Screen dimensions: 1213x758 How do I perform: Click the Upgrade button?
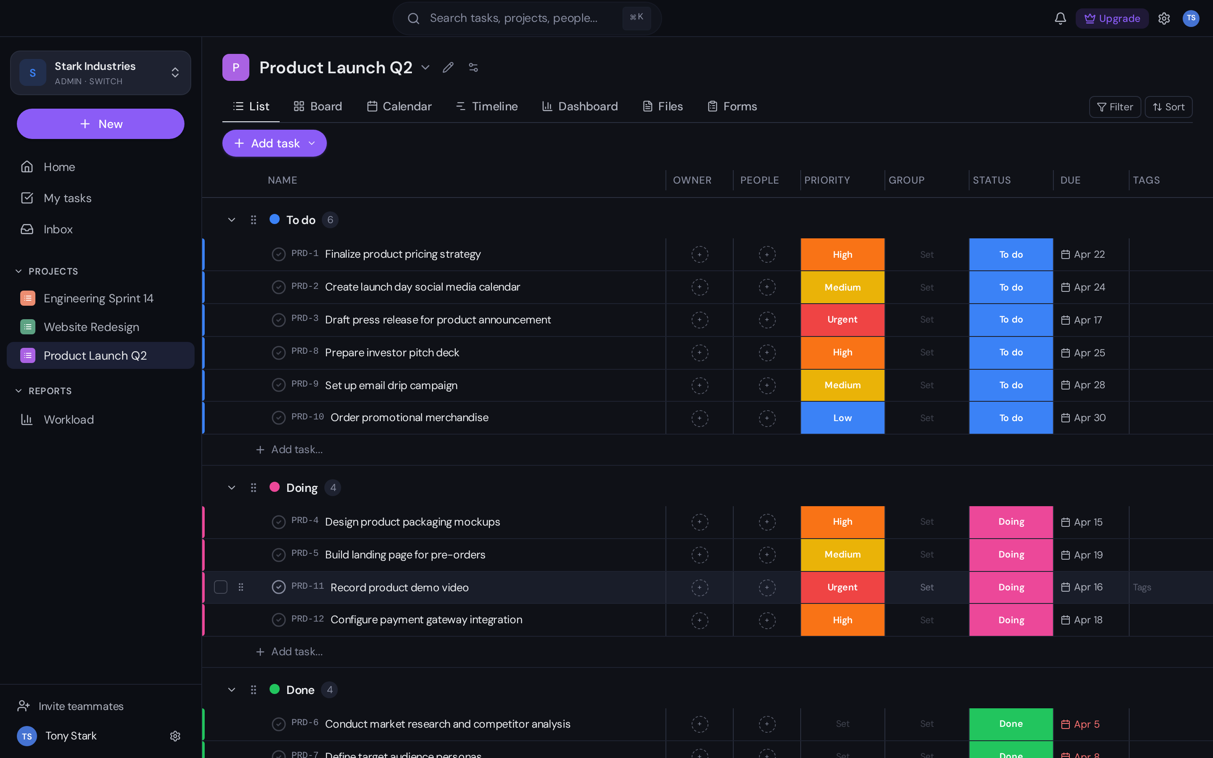coord(1112,19)
